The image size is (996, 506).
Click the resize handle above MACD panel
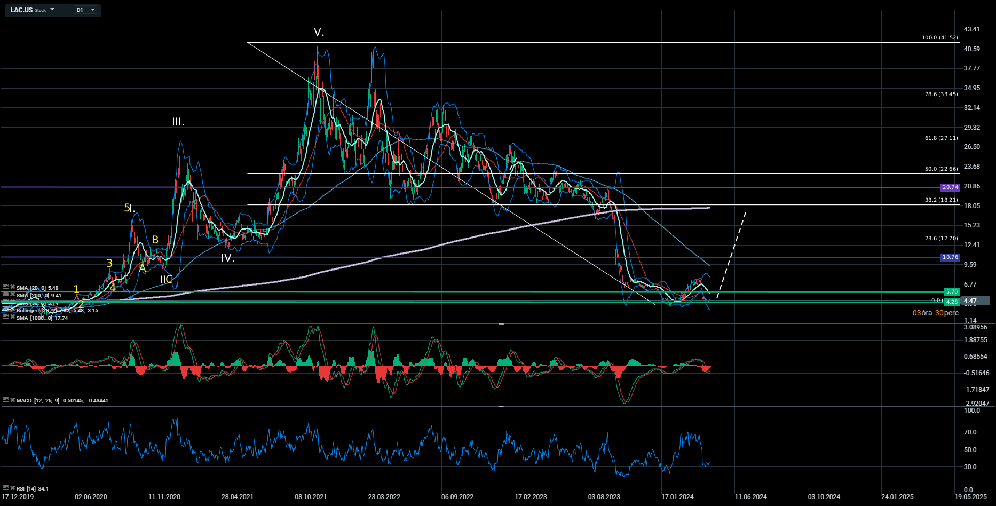501,324
